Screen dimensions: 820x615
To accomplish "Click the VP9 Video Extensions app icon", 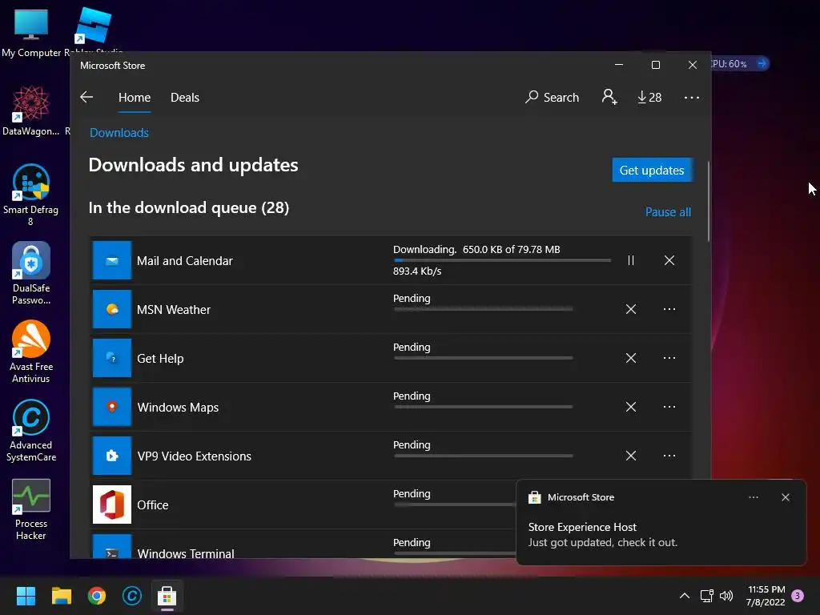I will 112,456.
